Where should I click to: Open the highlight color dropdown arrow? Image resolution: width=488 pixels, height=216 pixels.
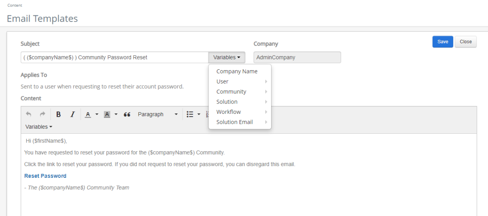click(116, 114)
